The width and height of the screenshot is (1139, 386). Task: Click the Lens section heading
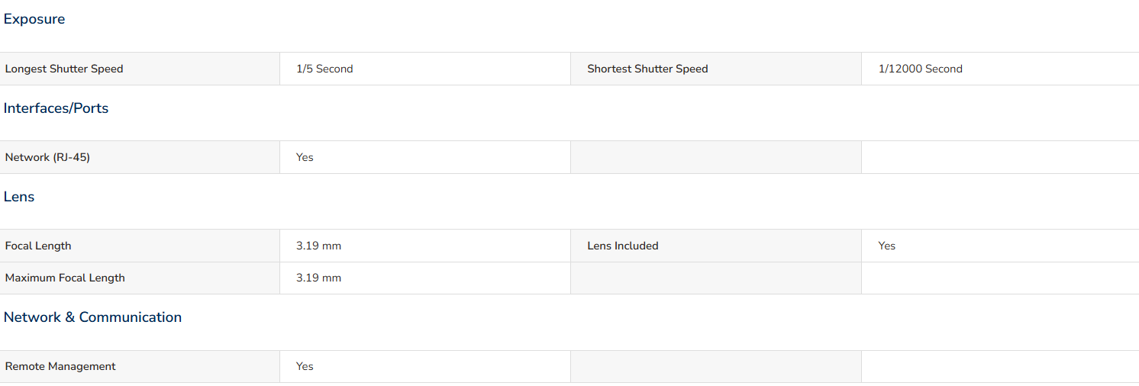19,197
